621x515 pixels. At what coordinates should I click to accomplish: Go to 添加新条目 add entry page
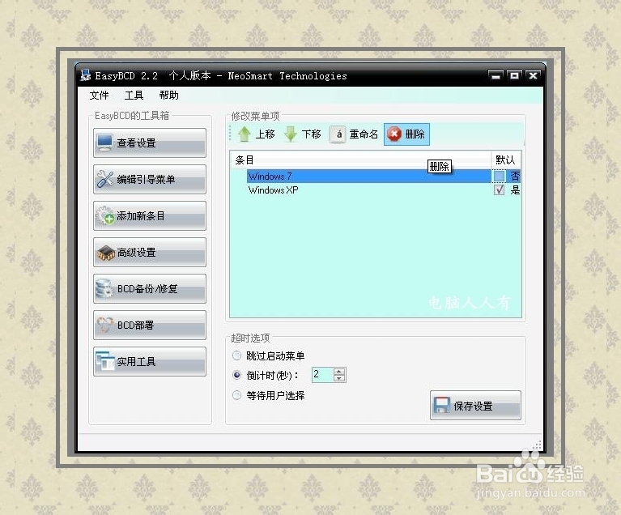150,215
